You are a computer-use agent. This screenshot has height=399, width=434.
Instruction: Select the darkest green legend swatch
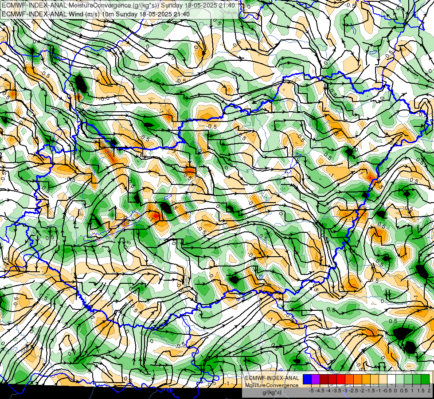tap(425, 379)
